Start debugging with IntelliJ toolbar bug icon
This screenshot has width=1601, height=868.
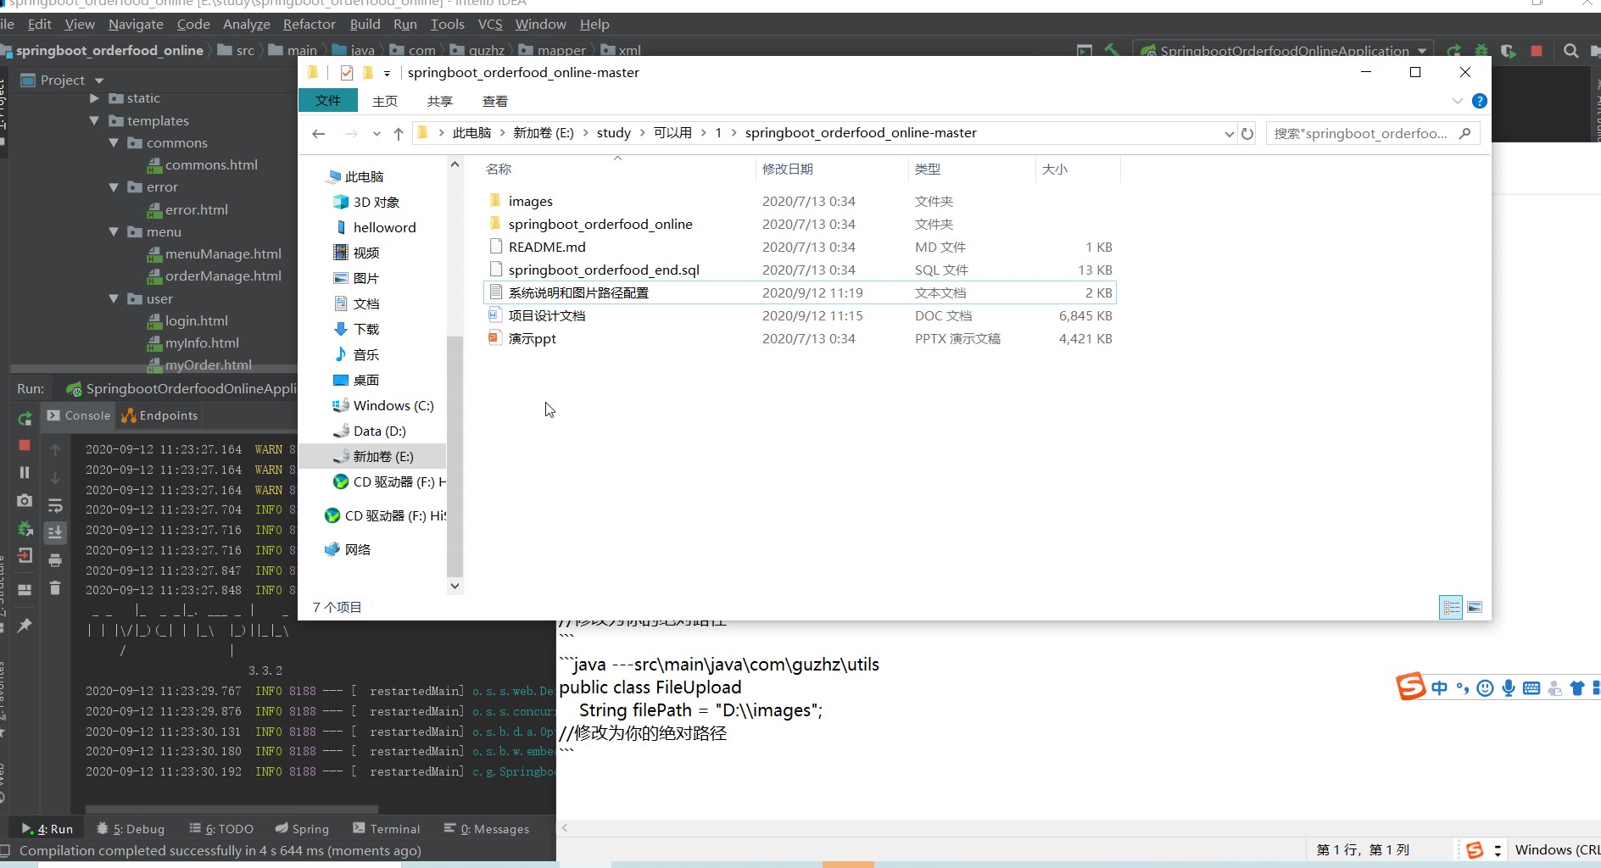coord(1481,51)
